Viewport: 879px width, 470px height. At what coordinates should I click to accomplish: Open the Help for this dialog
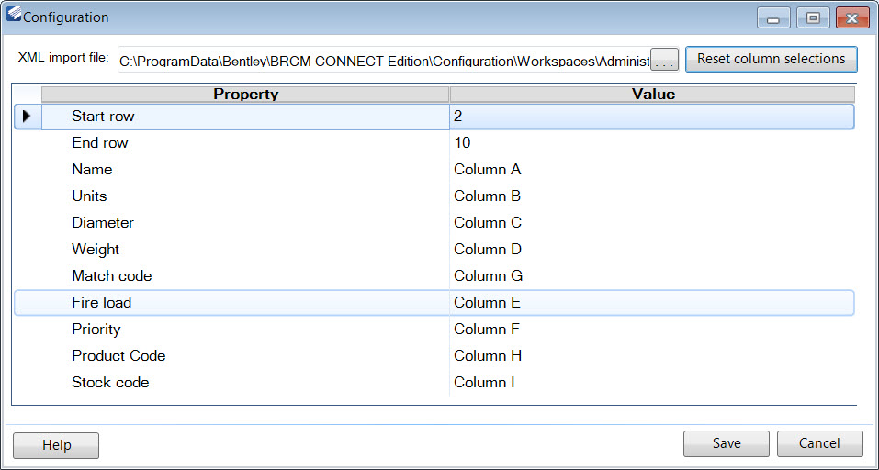[x=56, y=445]
